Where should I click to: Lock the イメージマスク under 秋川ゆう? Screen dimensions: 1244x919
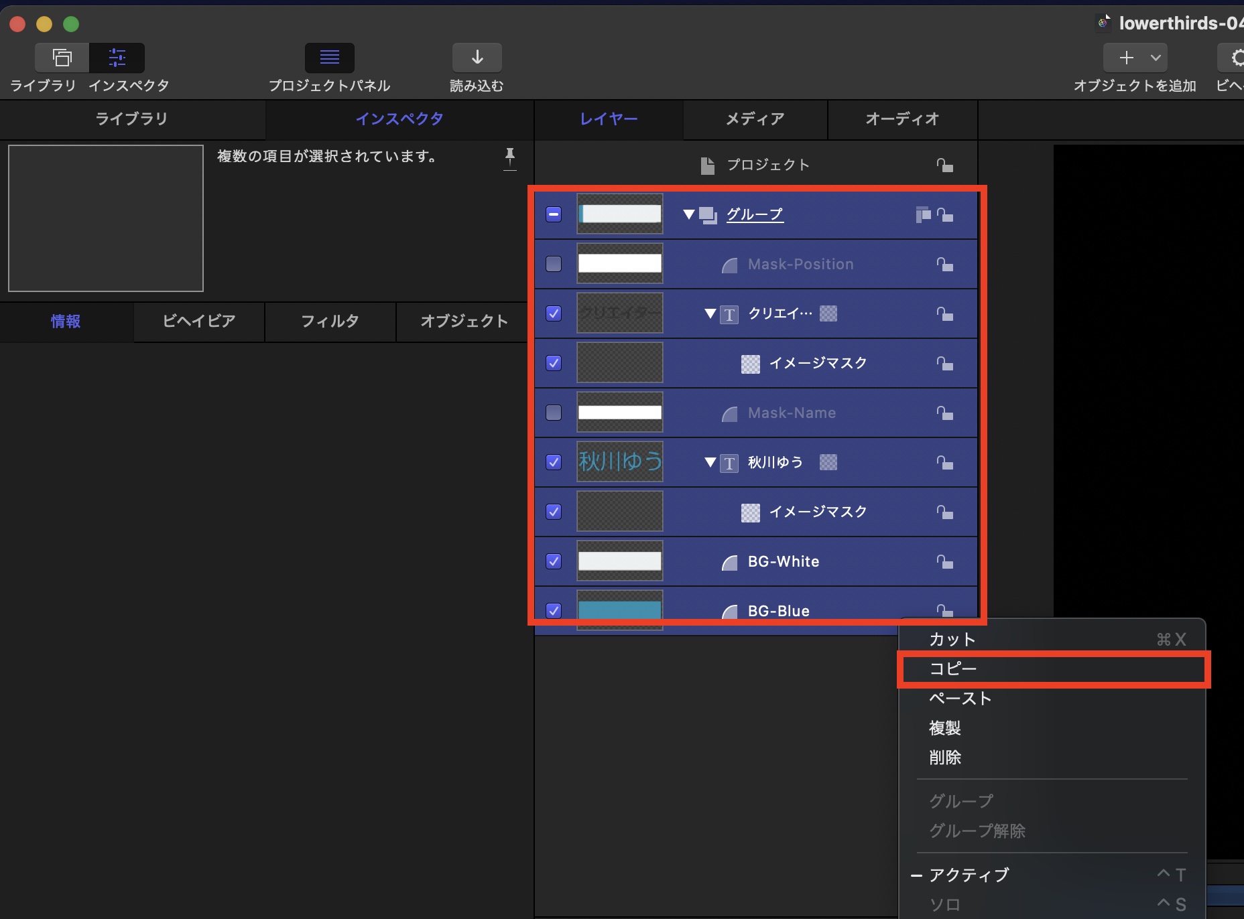[945, 512]
